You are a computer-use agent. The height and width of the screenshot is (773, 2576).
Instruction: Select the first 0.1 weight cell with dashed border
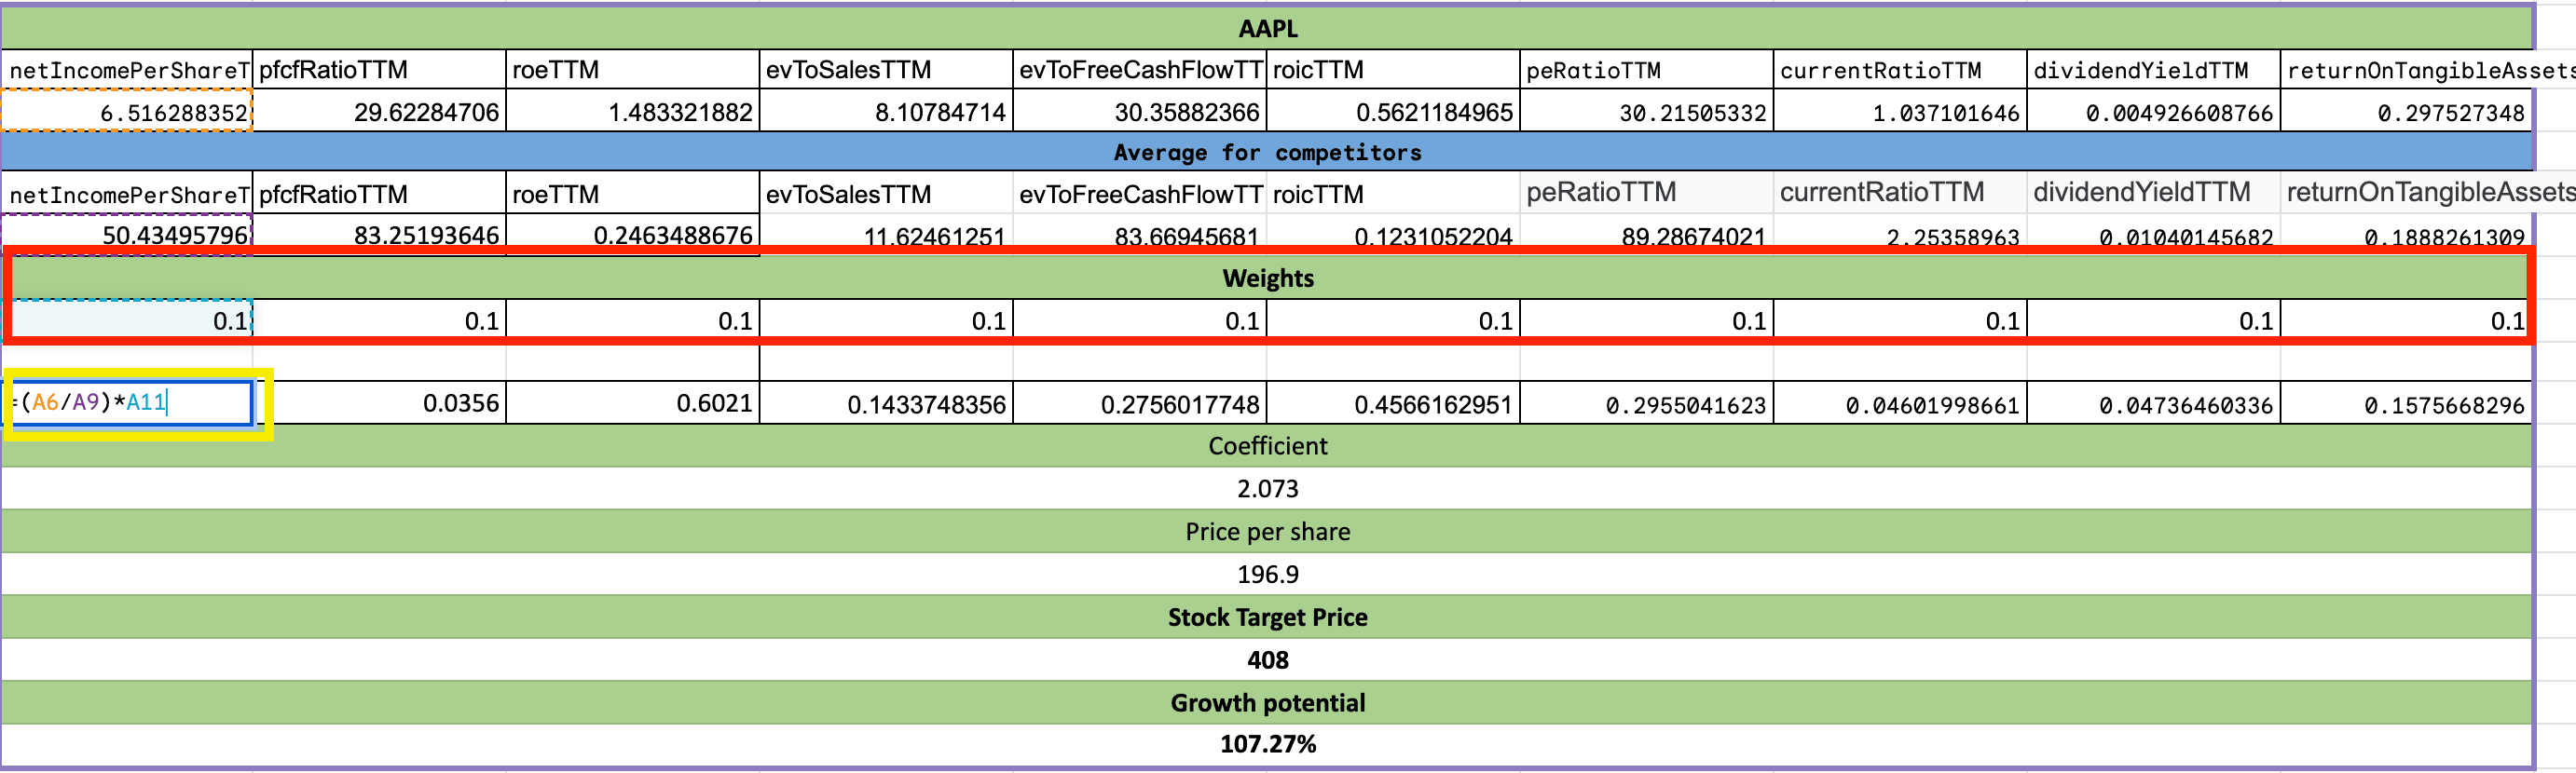(127, 319)
